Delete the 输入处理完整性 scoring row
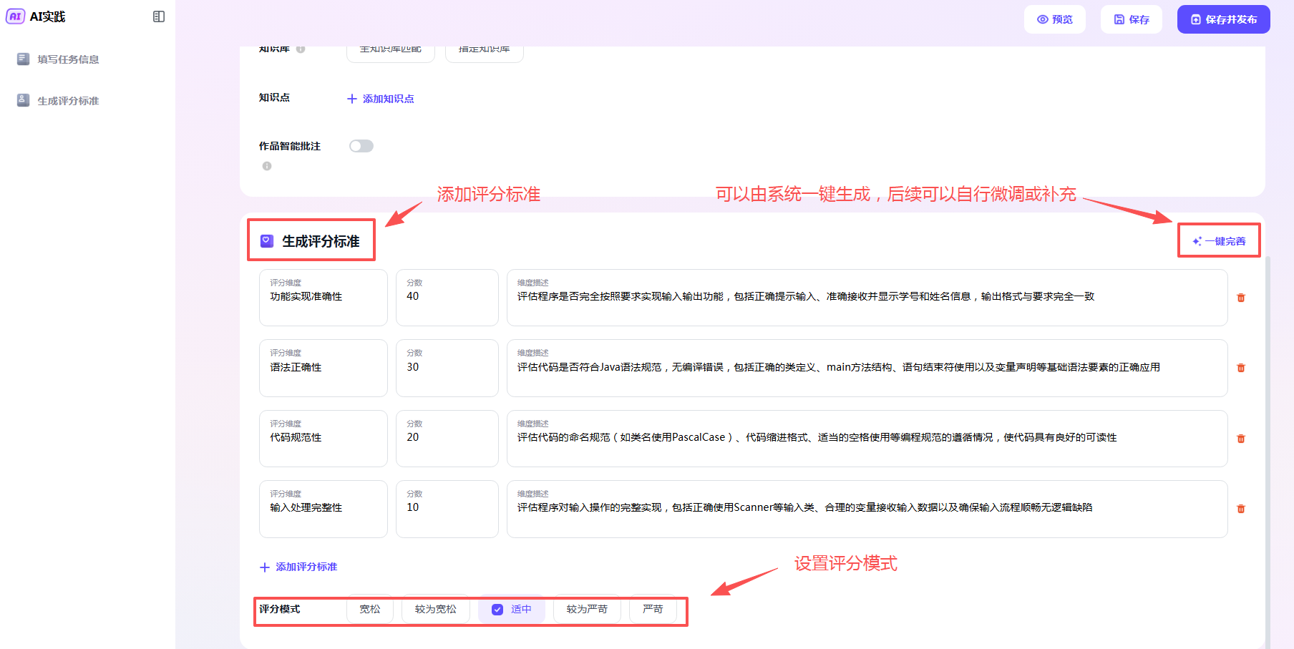Image resolution: width=1294 pixels, height=649 pixels. (1241, 509)
